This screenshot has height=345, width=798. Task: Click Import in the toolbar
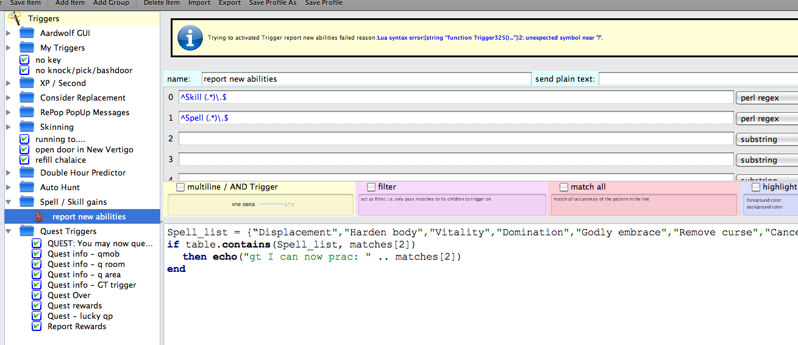pos(199,3)
